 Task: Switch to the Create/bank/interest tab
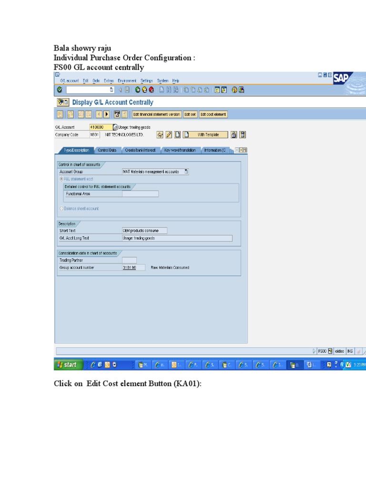click(x=140, y=150)
